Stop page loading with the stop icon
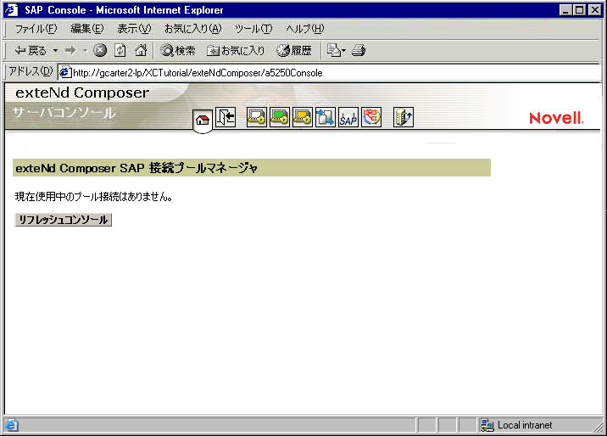 100,50
